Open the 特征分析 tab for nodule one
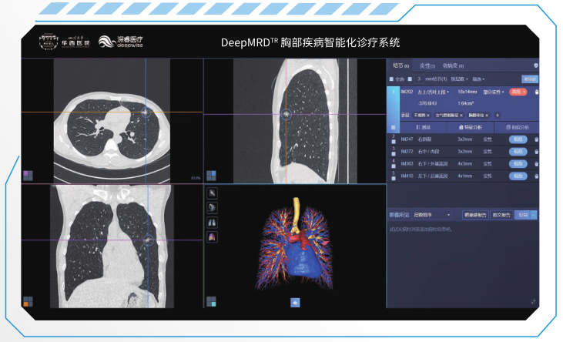This screenshot has width=563, height=342. (x=471, y=127)
